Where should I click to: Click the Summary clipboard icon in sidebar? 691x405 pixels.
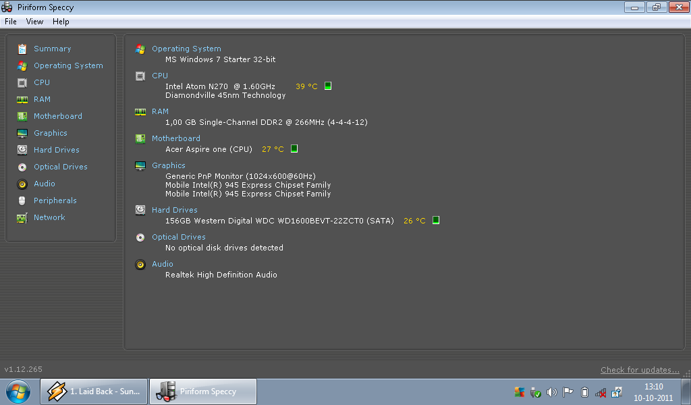tap(22, 49)
